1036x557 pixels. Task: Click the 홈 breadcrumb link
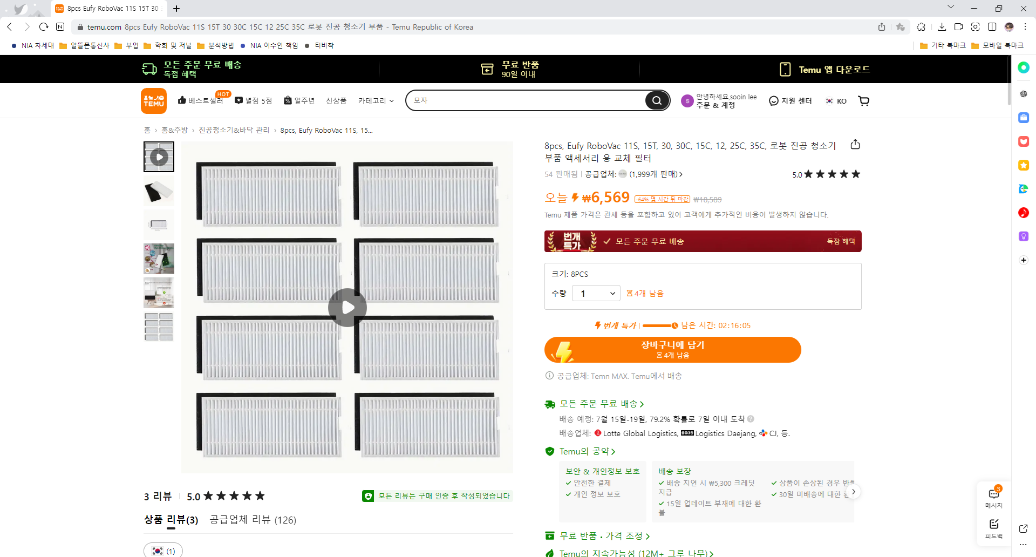point(147,130)
